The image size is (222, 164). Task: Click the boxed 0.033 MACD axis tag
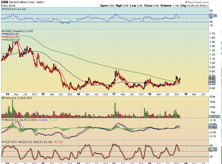[x=213, y=126]
